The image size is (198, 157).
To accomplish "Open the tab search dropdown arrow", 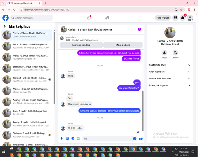I will click(x=3, y=3).
